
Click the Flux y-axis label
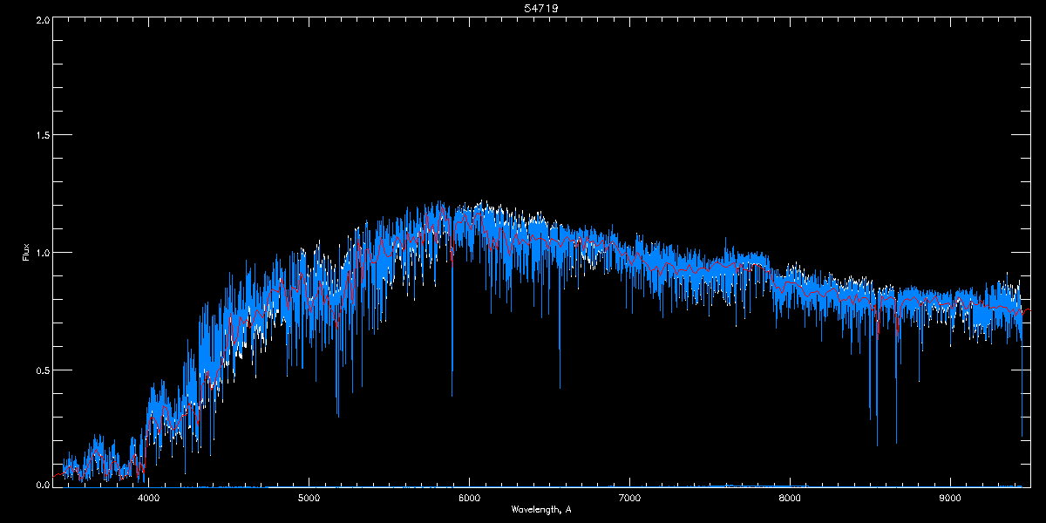[x=26, y=252]
